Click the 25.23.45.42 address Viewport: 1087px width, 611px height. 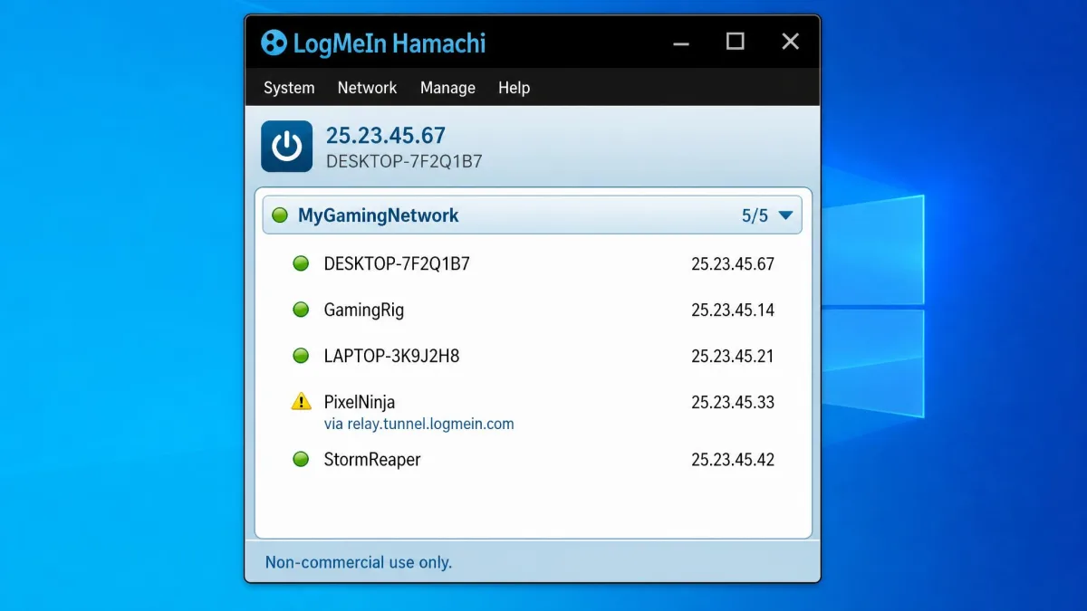pyautogui.click(x=733, y=459)
